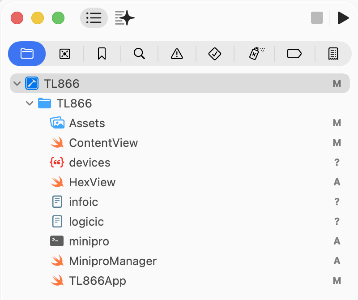Open the Source Control navigator tab
The width and height of the screenshot is (358, 300).
(64, 54)
